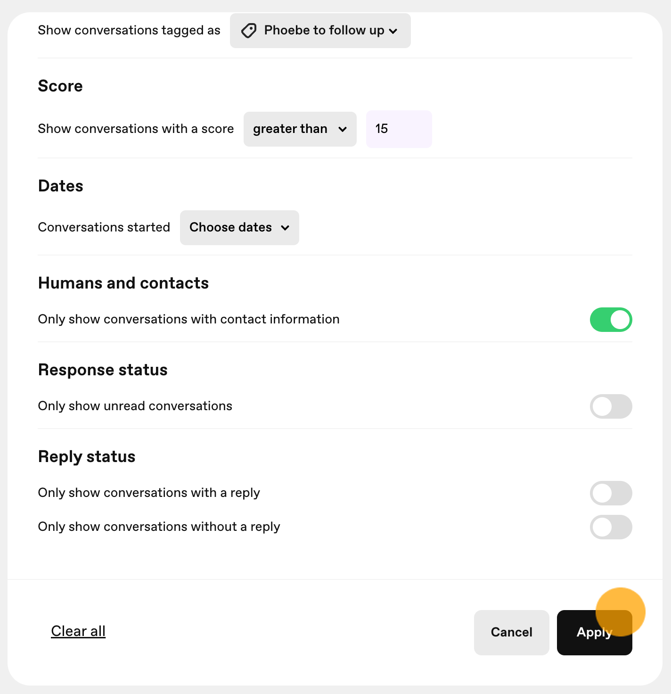This screenshot has width=671, height=694.
Task: Click the Only show unread conversations label
Action: (135, 406)
